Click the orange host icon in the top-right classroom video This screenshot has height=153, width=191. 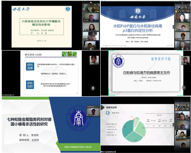(x=176, y=11)
